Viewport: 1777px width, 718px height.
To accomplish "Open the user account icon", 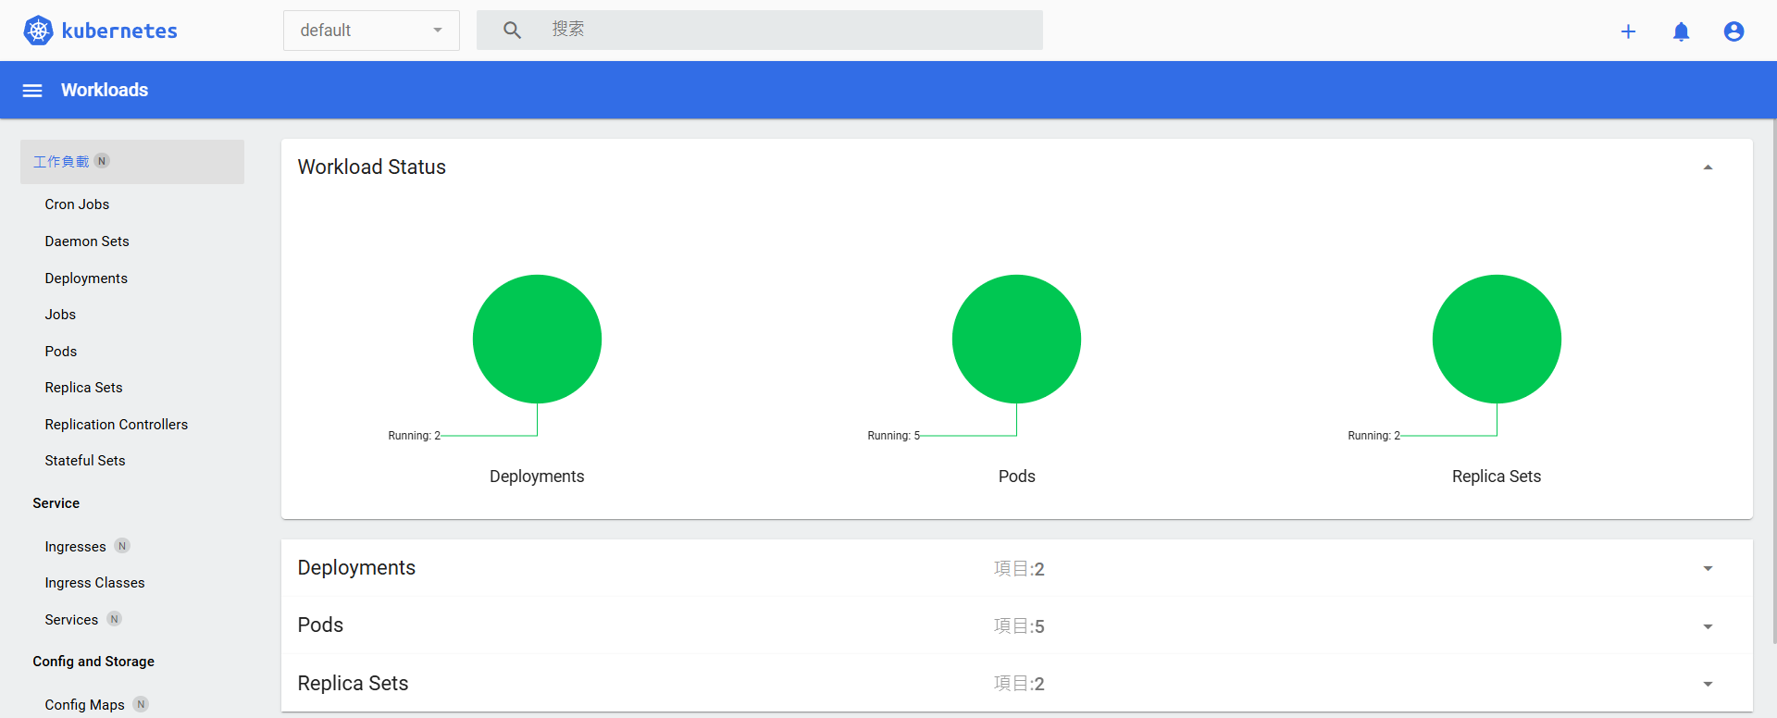I will [1734, 31].
